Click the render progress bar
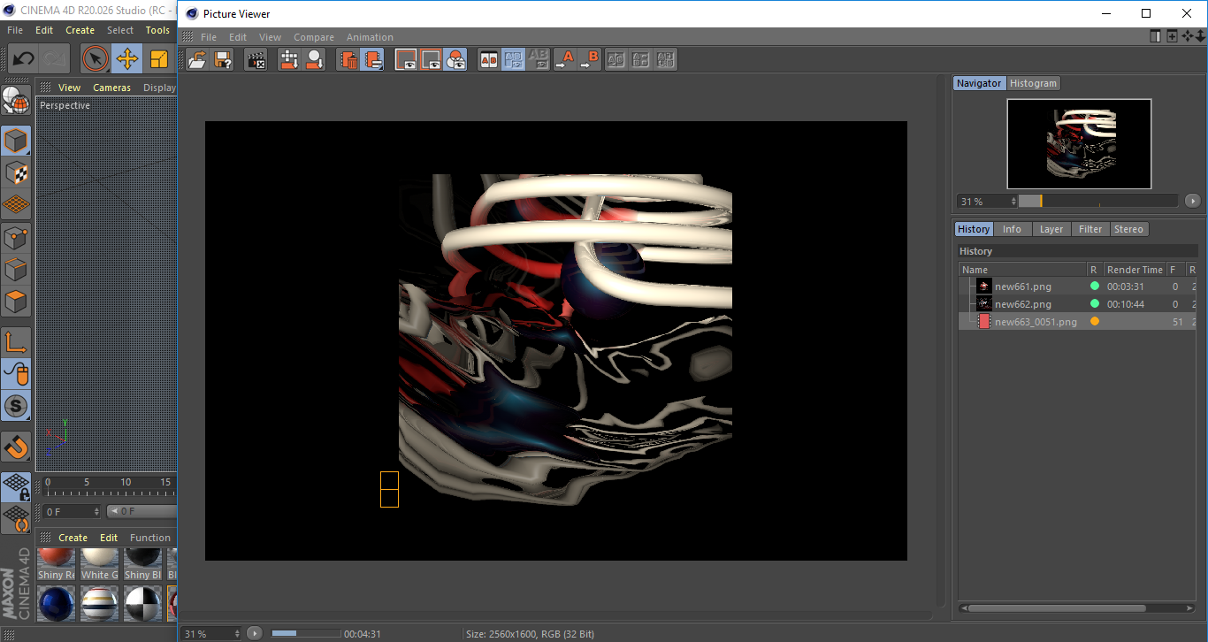 click(305, 633)
